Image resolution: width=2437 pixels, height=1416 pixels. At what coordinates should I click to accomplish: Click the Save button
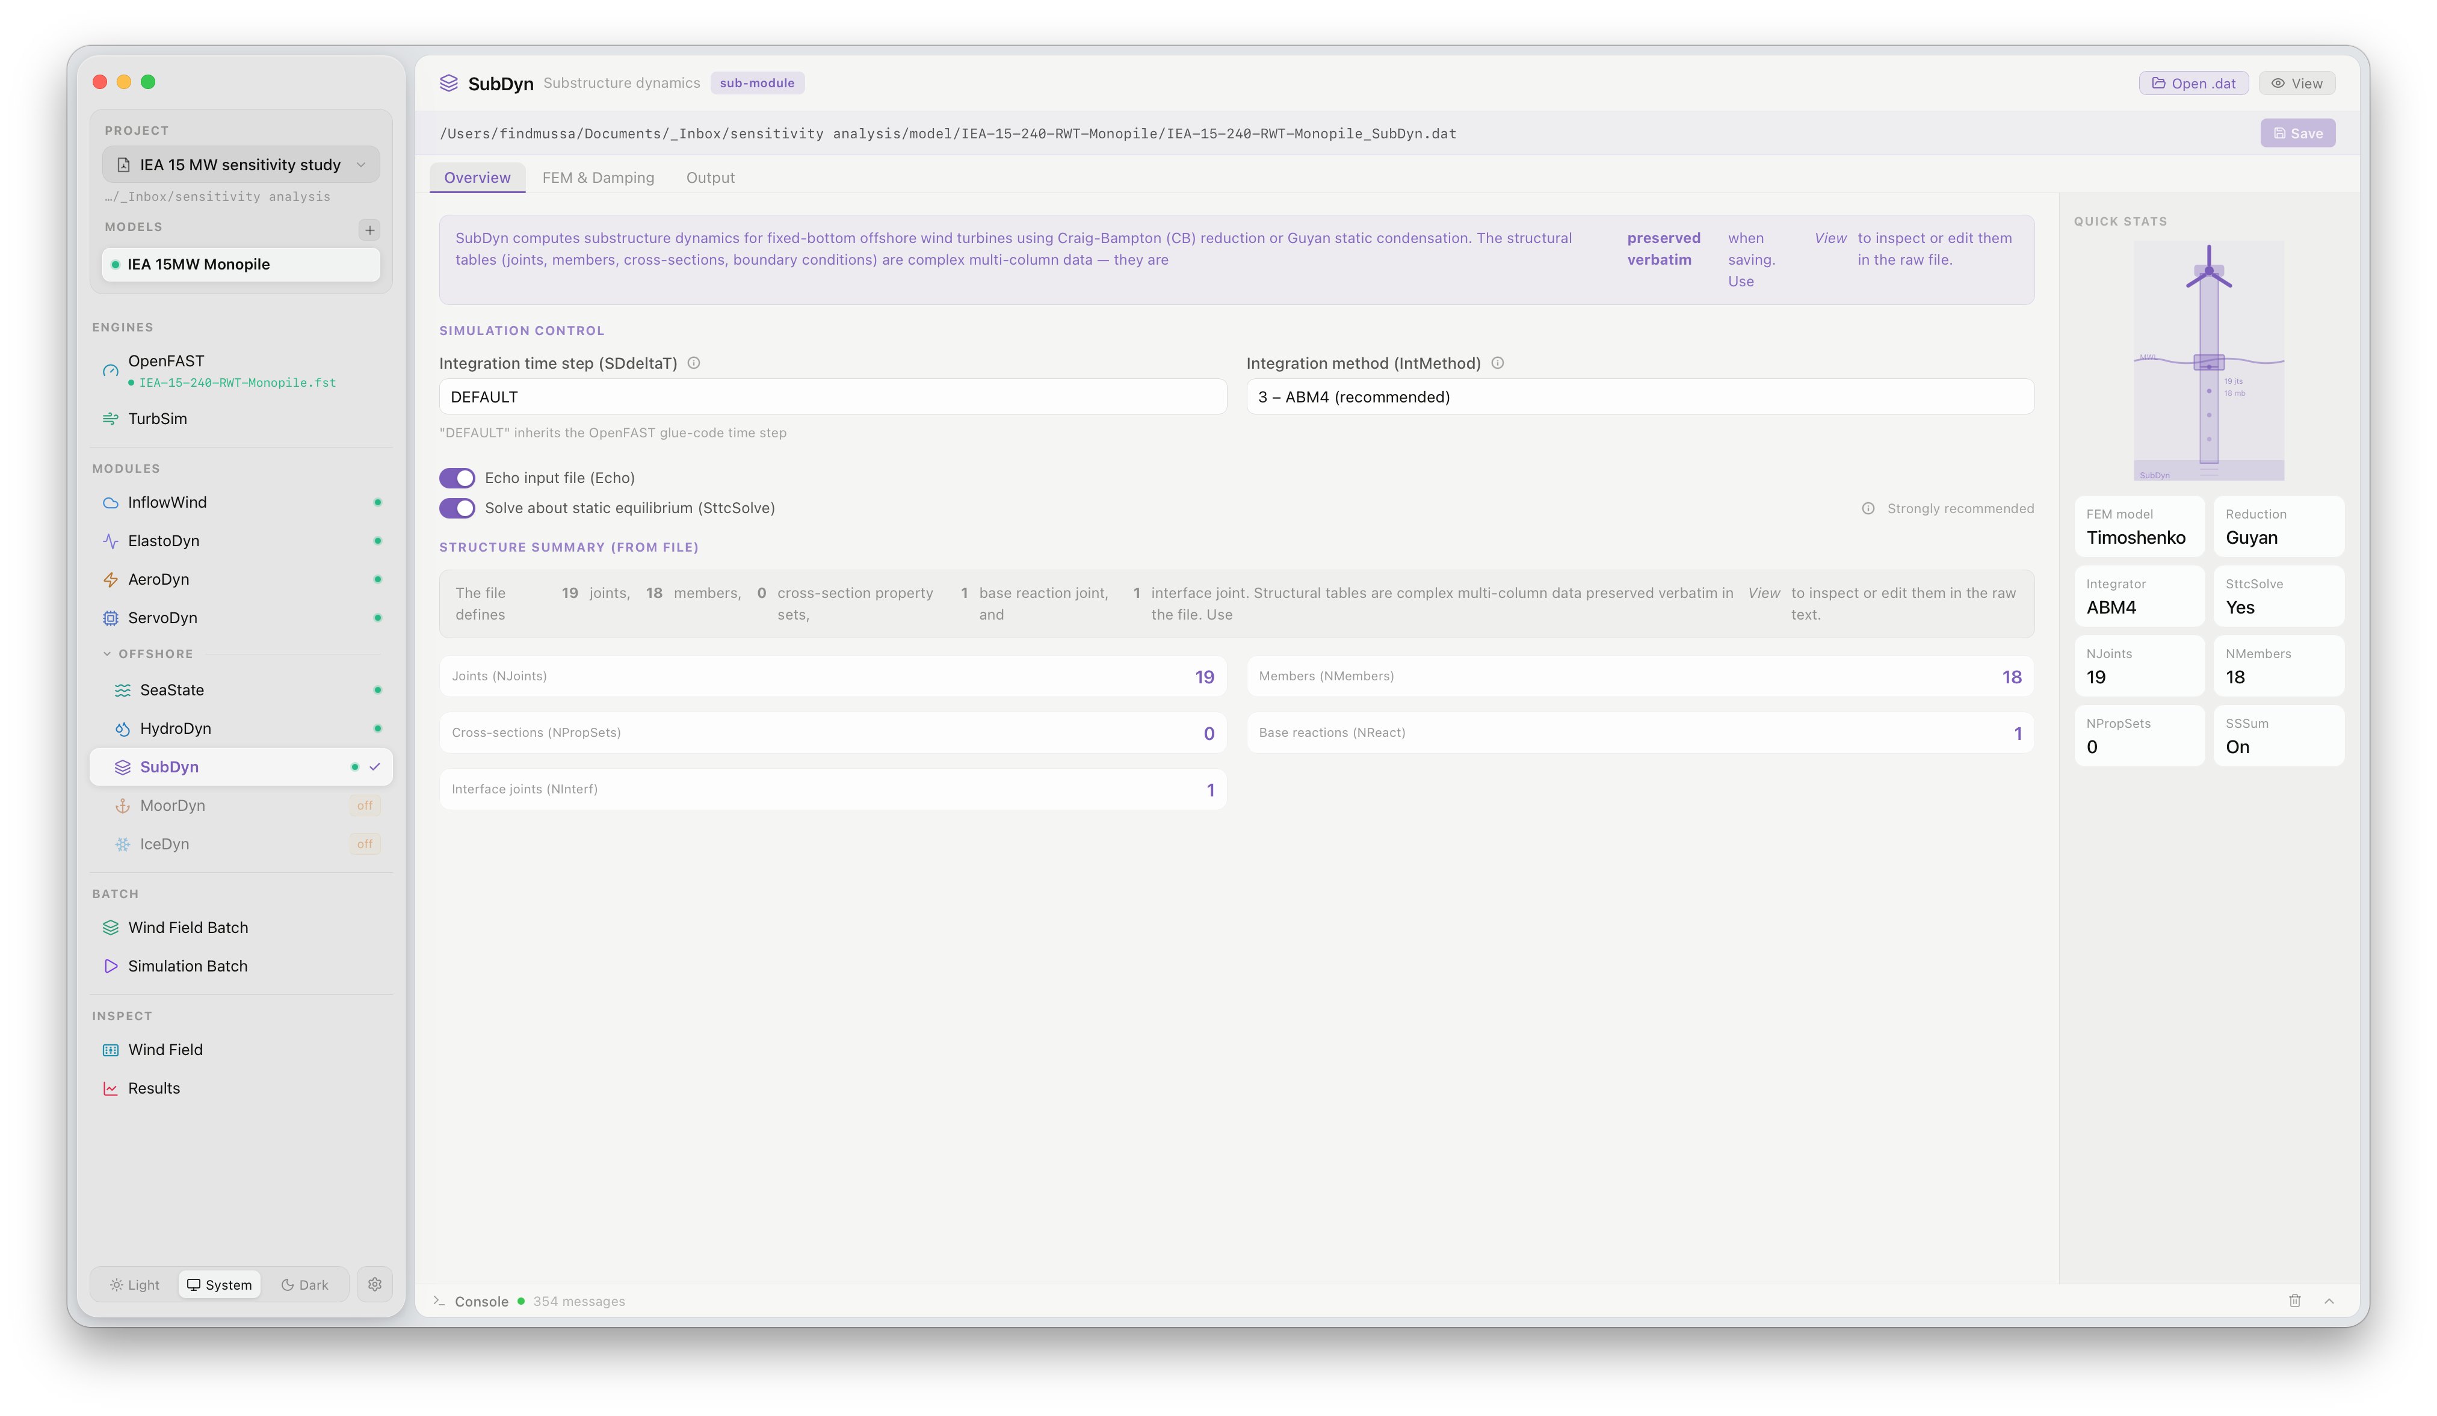point(2298,134)
